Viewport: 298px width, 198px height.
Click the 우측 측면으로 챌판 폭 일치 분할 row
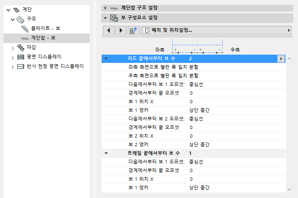pos(193,76)
